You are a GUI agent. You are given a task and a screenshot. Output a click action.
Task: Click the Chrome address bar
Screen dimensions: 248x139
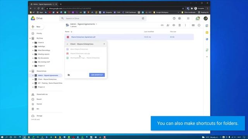(x=114, y=8)
